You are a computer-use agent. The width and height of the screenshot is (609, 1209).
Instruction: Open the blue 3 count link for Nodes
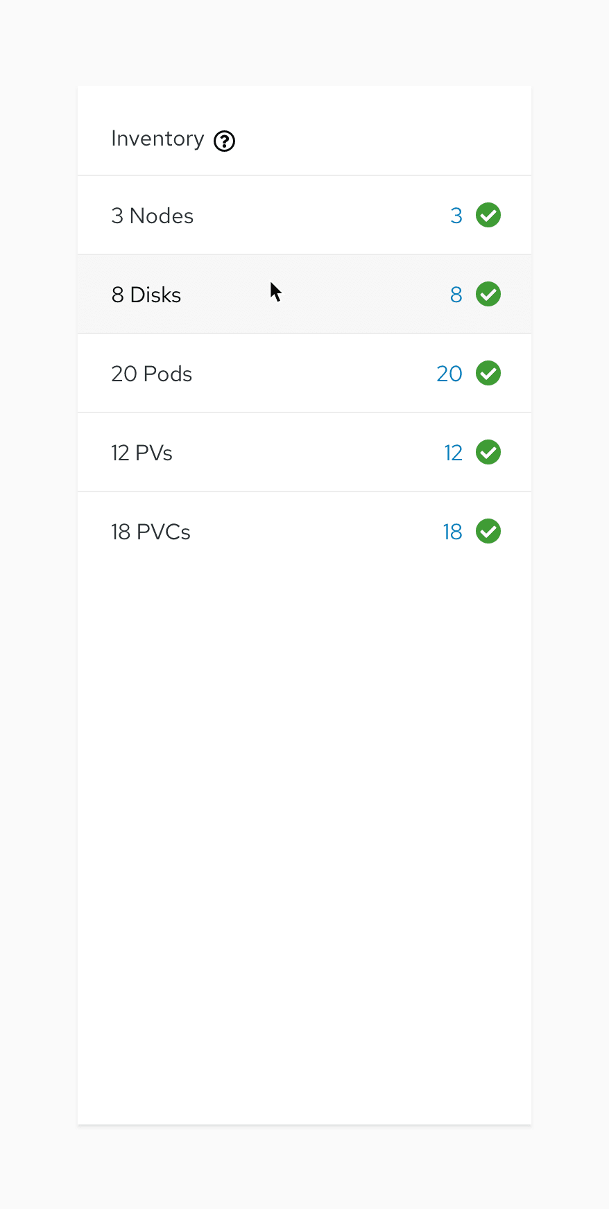456,216
